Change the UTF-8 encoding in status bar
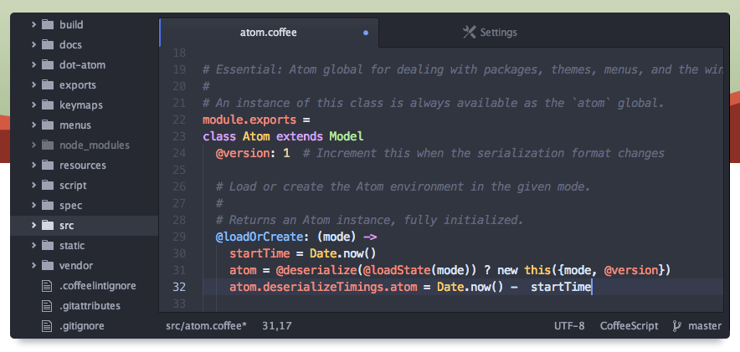The width and height of the screenshot is (740, 352). coord(569,325)
